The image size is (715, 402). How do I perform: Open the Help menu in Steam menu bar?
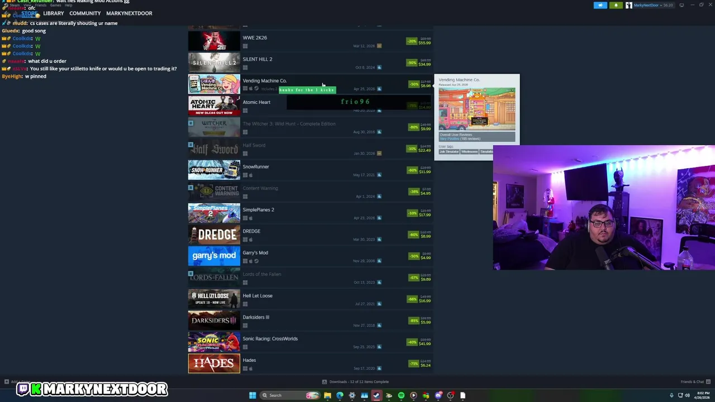click(68, 5)
